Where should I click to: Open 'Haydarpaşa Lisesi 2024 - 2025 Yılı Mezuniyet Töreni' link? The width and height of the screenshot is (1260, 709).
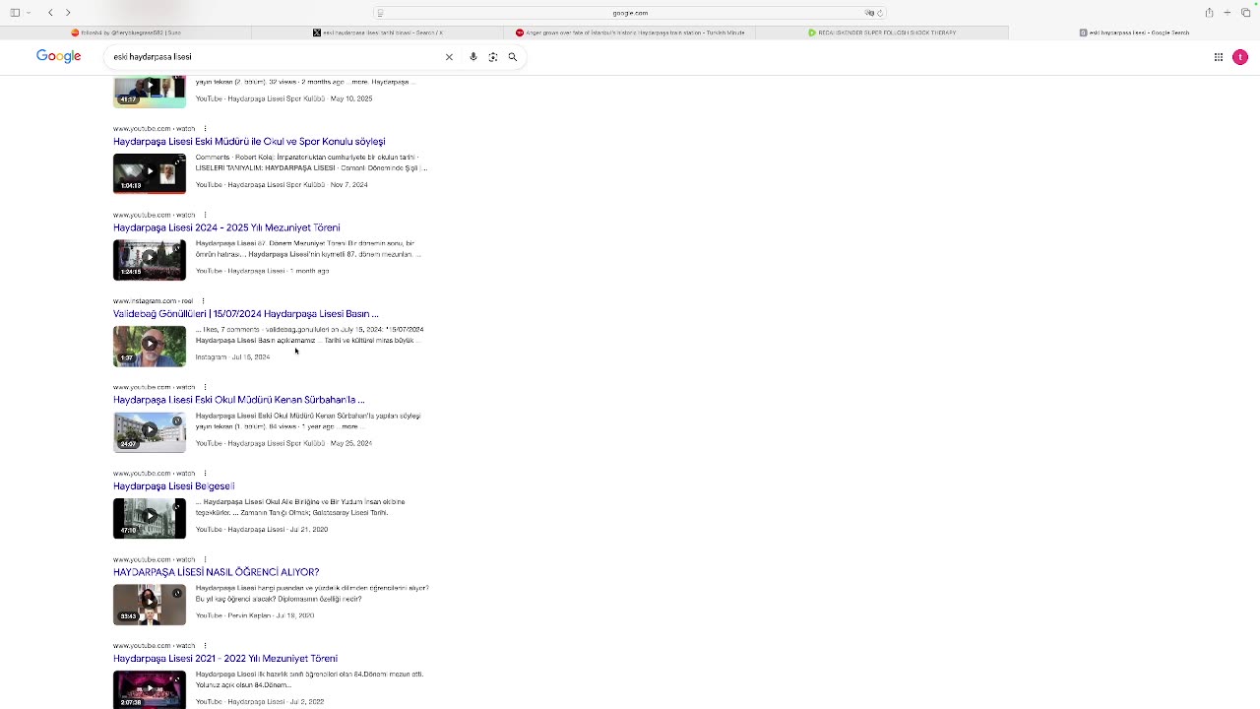(x=226, y=227)
